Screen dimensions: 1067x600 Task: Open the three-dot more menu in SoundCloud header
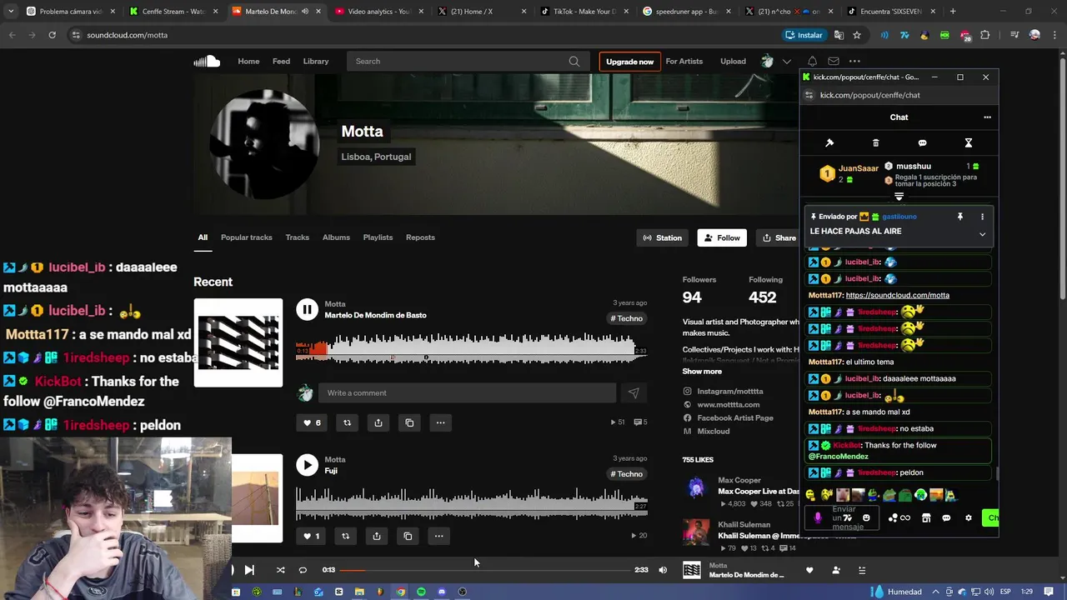pyautogui.click(x=854, y=61)
